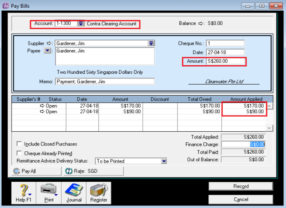
Task: Click the Cheque No. field
Action: [x=225, y=43]
